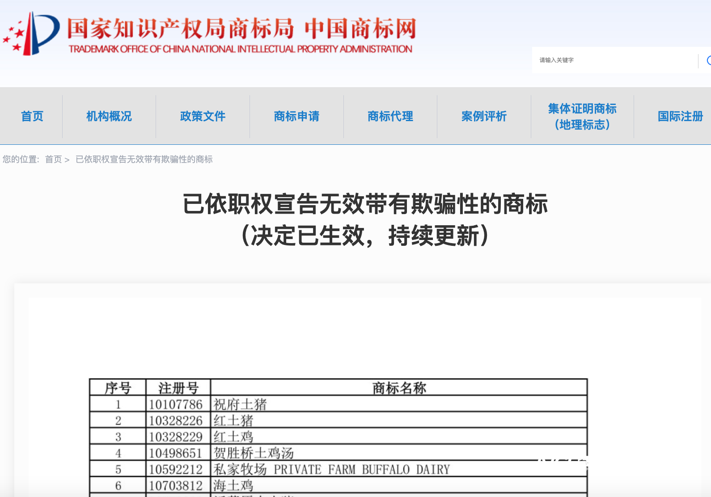The width and height of the screenshot is (711, 497).
Task: Focus the 请输入关键字 search field
Action: 615,60
